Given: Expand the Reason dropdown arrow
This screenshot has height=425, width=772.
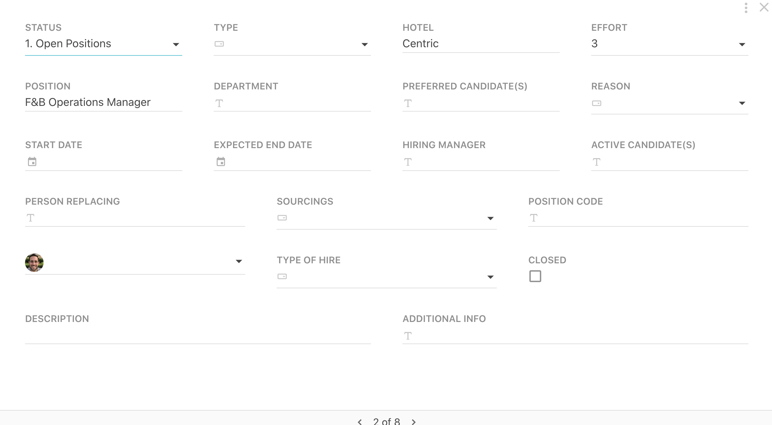Looking at the screenshot, I should pyautogui.click(x=742, y=103).
